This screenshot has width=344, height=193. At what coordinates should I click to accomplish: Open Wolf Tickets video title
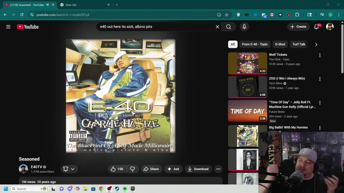click(278, 55)
